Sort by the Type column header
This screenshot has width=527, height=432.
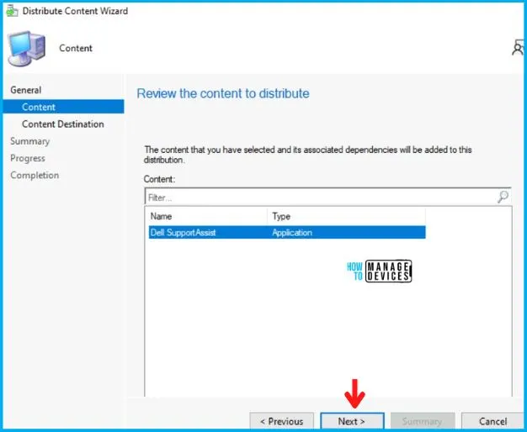coord(347,216)
